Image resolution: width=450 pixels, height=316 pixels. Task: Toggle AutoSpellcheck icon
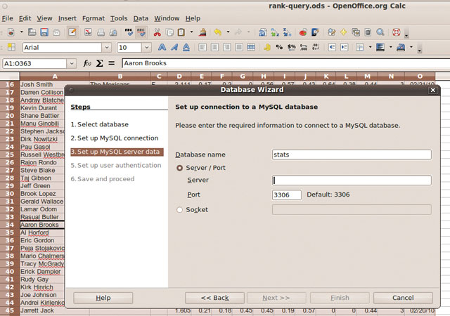click(141, 32)
